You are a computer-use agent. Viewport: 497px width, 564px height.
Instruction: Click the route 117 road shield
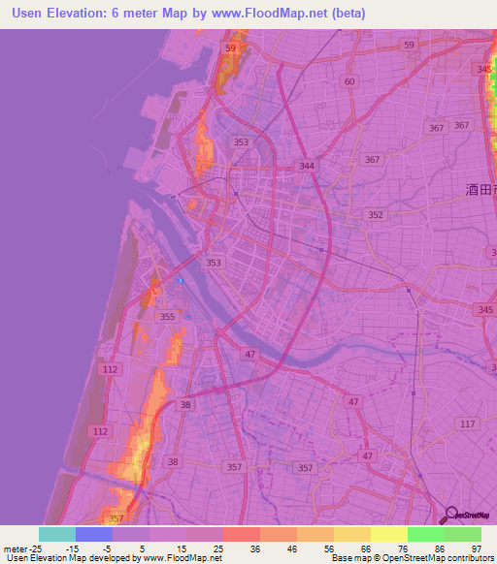468,424
